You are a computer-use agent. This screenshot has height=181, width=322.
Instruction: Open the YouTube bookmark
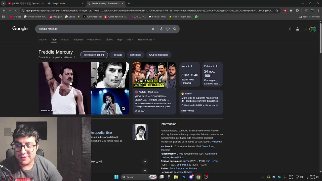tap(15, 17)
